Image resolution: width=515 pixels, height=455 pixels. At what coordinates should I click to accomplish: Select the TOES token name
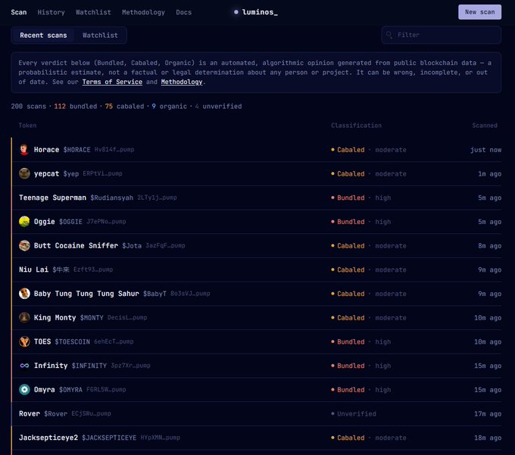click(x=42, y=341)
